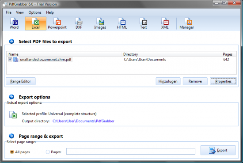
Task: Click the page range input field
Action: pyautogui.click(x=131, y=152)
